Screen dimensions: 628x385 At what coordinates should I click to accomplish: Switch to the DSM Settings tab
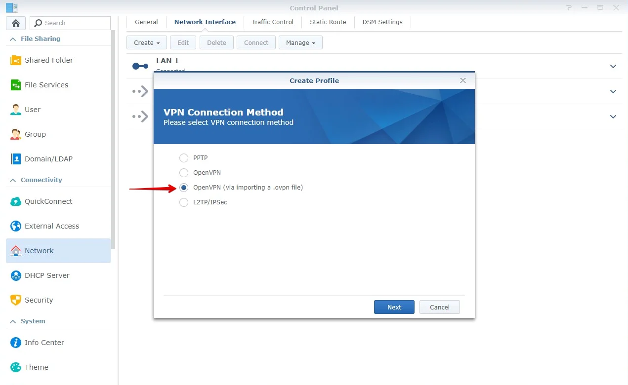[382, 22]
